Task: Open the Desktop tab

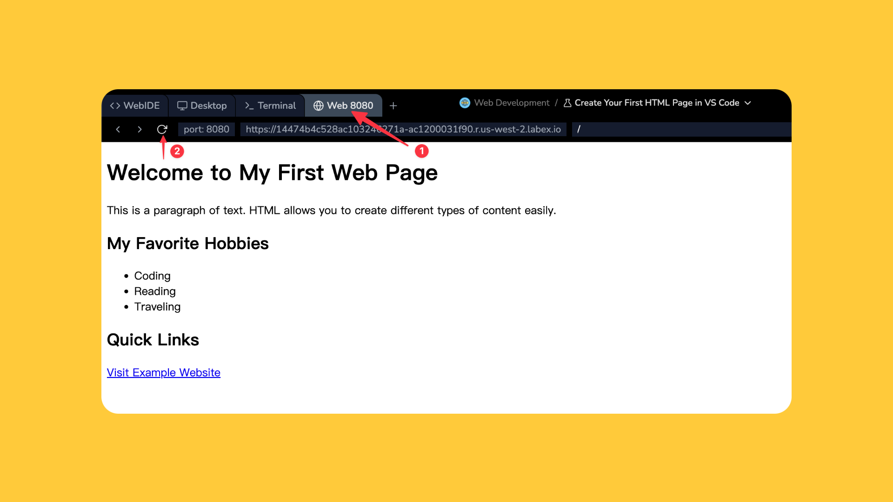Action: point(202,106)
